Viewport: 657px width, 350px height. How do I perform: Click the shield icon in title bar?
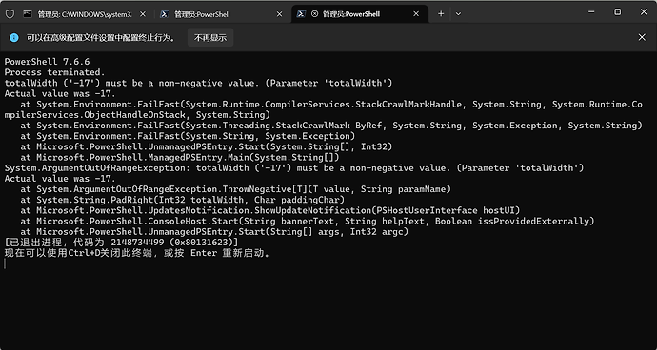click(10, 14)
